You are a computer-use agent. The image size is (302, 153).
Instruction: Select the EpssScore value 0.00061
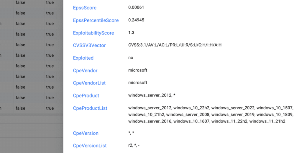(136, 7)
